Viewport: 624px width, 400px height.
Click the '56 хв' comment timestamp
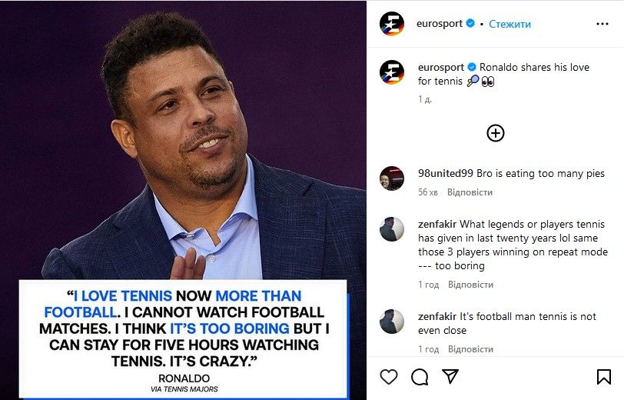pyautogui.click(x=429, y=192)
